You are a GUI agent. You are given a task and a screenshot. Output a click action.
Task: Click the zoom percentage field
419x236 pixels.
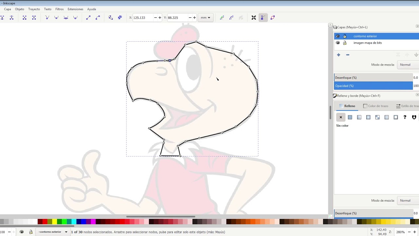coord(401,232)
